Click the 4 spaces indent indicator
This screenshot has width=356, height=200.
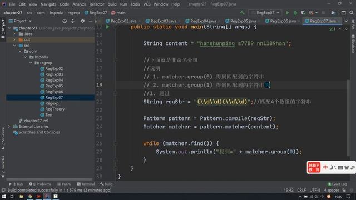click(332, 190)
